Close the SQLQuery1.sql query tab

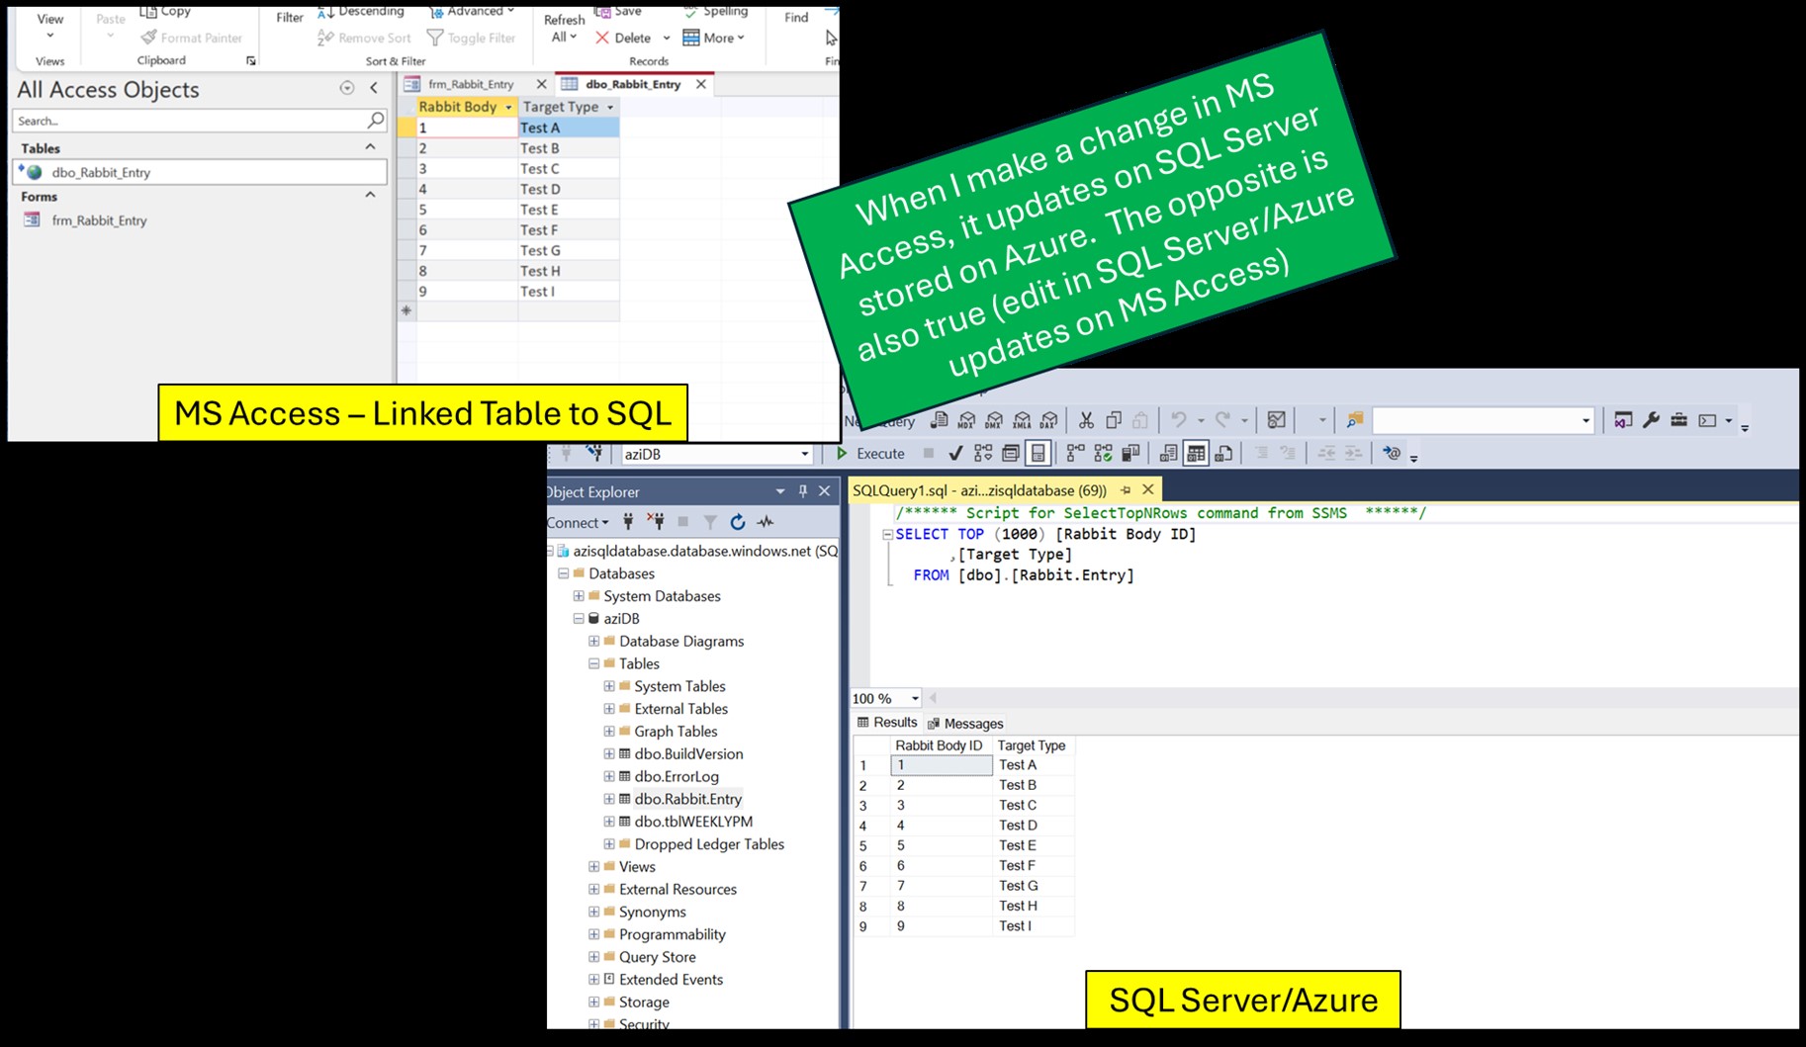click(1147, 489)
